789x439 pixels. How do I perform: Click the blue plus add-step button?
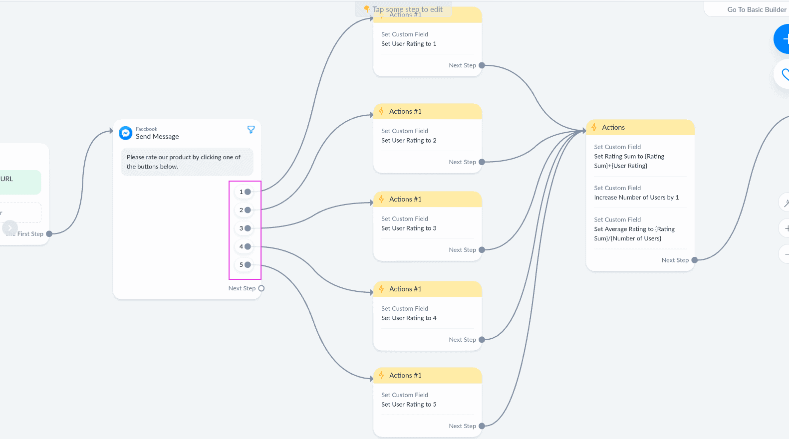[x=782, y=39]
